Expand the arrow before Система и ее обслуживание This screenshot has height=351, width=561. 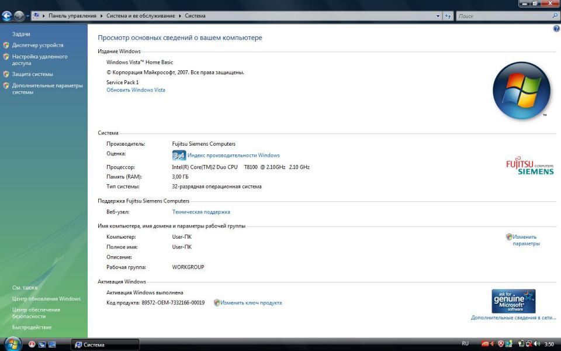click(x=102, y=16)
